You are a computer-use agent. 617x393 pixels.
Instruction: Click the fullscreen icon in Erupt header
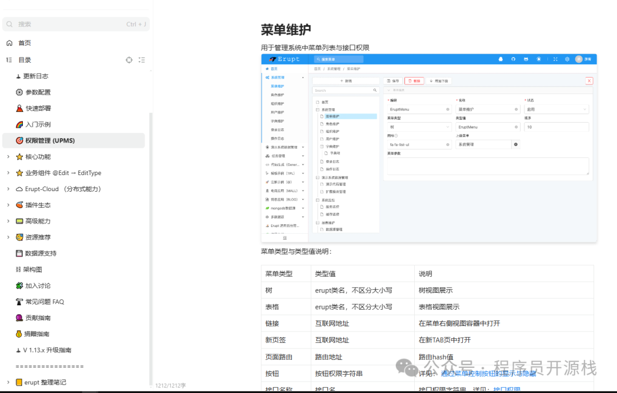pyautogui.click(x=555, y=58)
